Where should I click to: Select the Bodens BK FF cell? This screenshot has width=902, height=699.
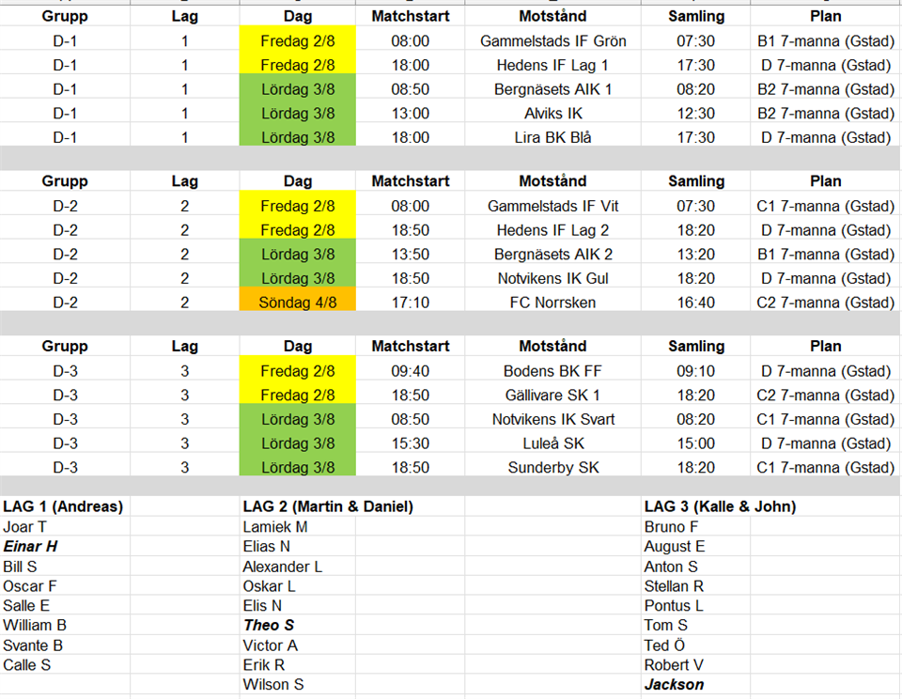[x=552, y=371]
